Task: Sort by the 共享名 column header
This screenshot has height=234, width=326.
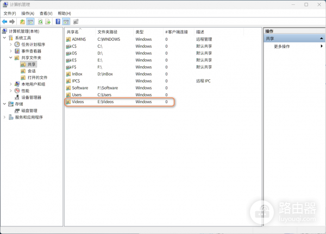Action: tap(80, 32)
